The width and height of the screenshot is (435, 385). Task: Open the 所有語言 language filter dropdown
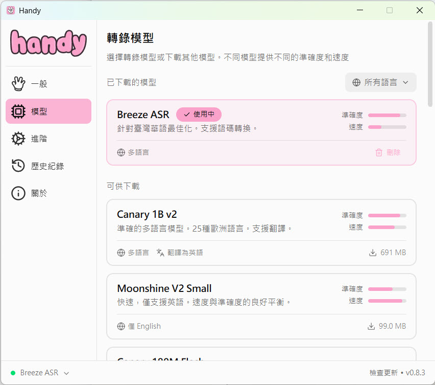(380, 82)
